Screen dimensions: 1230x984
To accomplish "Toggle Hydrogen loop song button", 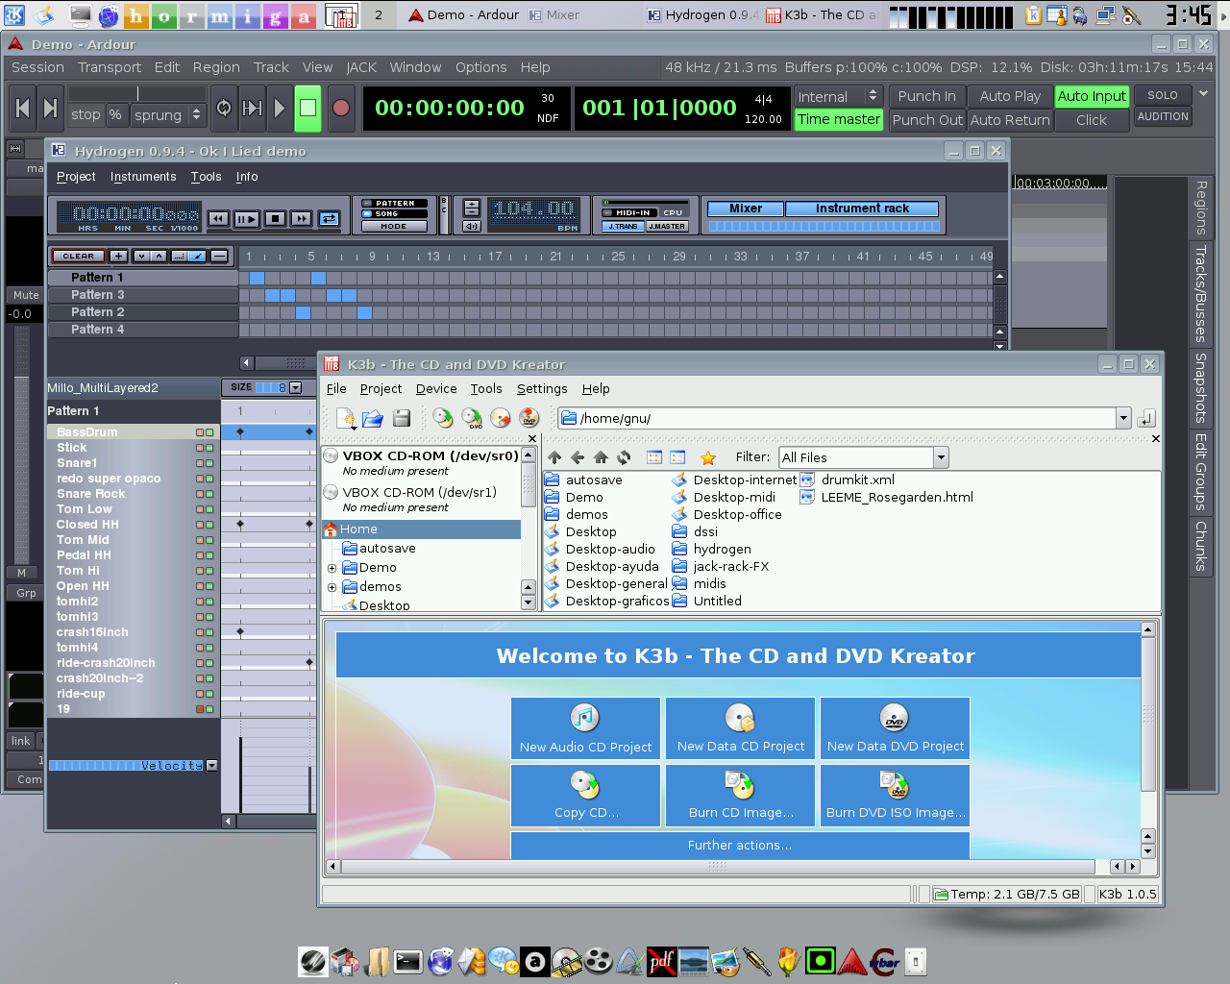I will click(329, 219).
